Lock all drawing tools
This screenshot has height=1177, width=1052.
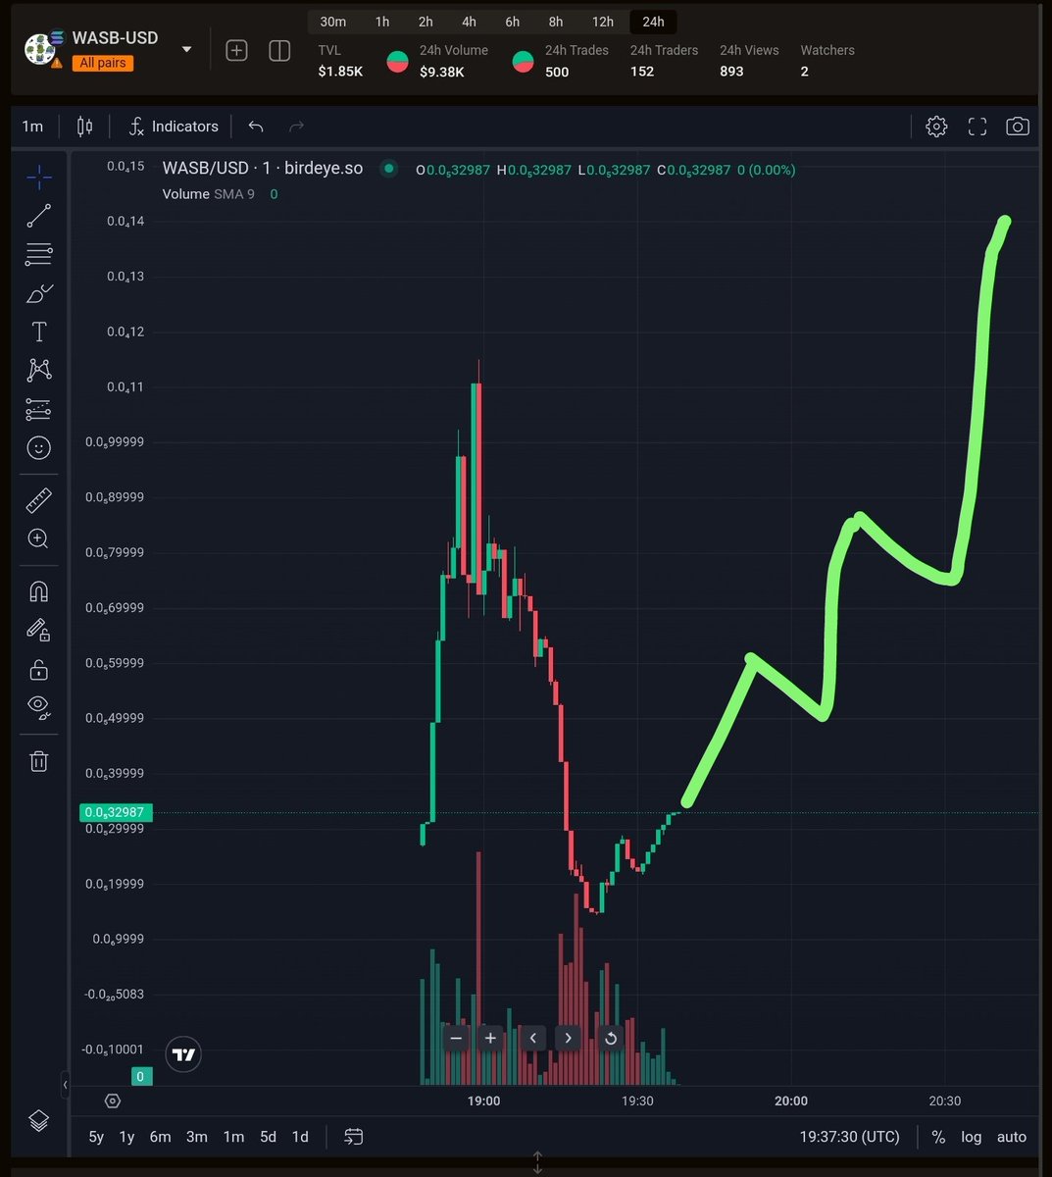[x=39, y=670]
